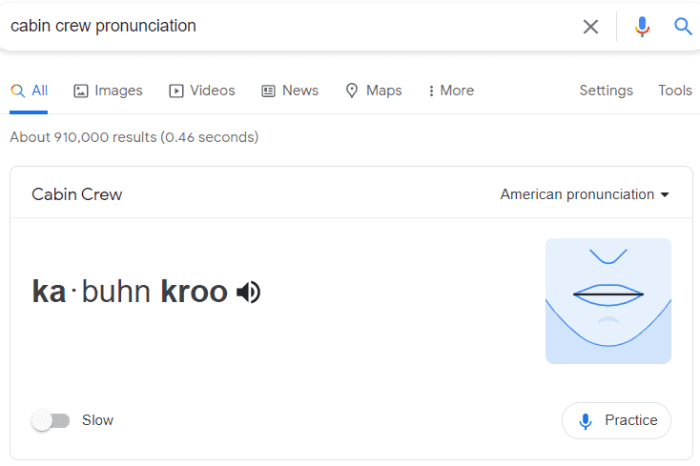Clear the search box with X icon
This screenshot has height=466, width=700.
pos(590,27)
